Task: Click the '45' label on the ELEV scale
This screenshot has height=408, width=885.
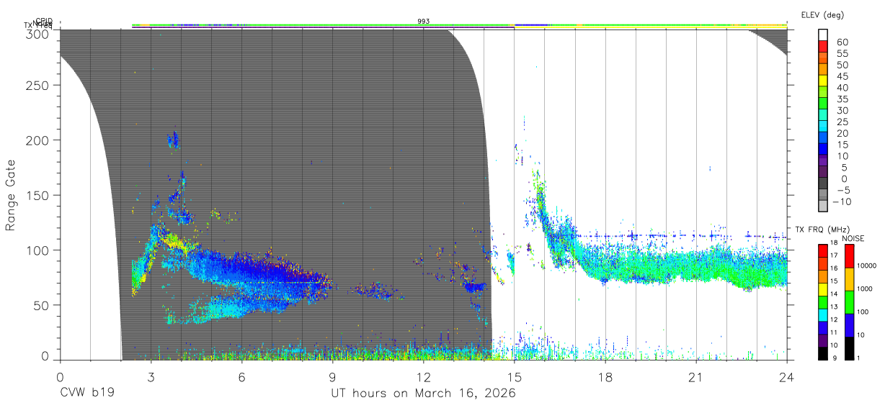Action: (842, 76)
